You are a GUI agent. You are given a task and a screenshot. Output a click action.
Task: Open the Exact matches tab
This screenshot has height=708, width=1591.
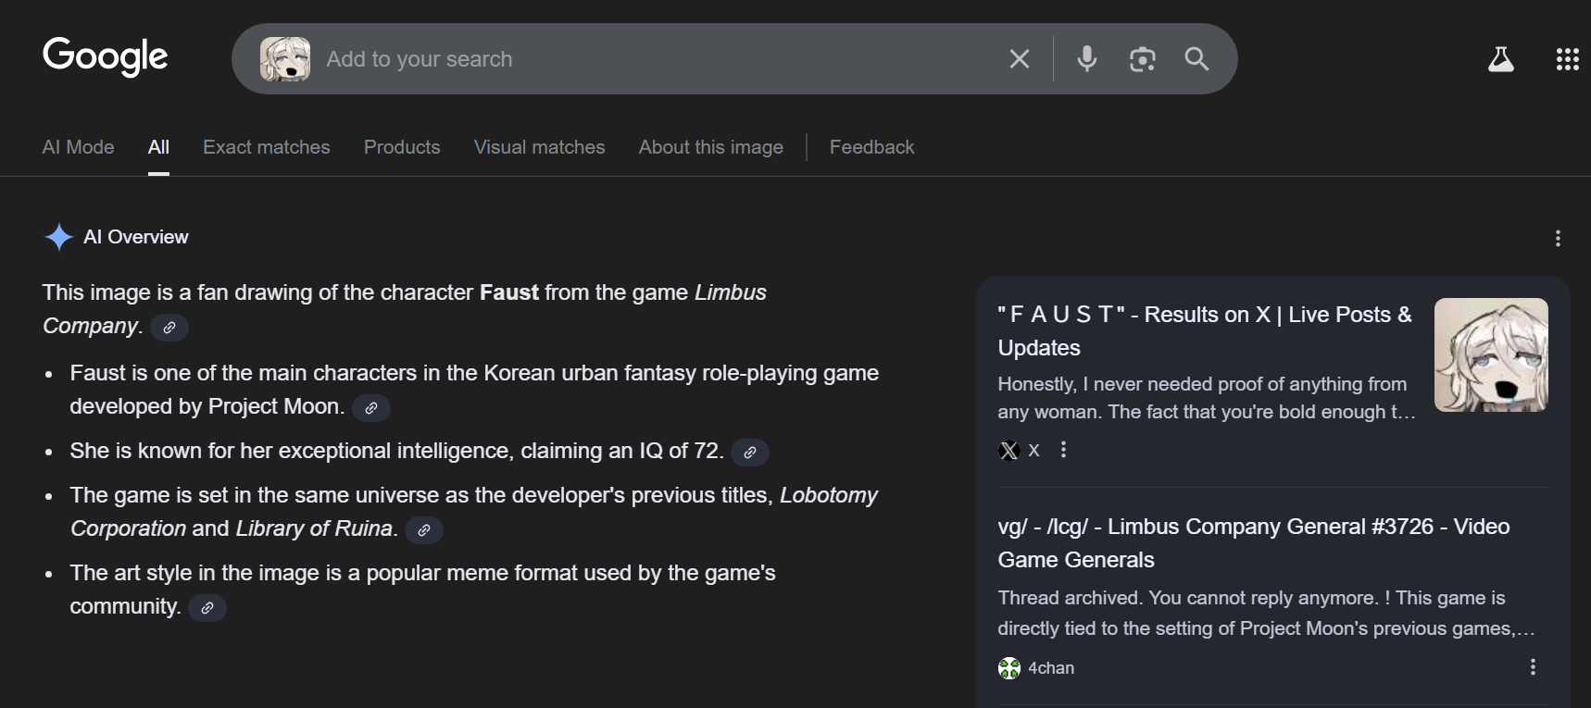coord(267,147)
